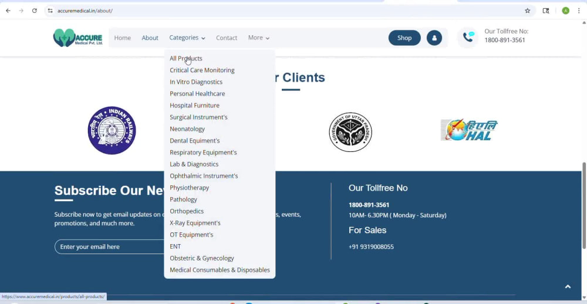Open the user account icon button

(434, 38)
